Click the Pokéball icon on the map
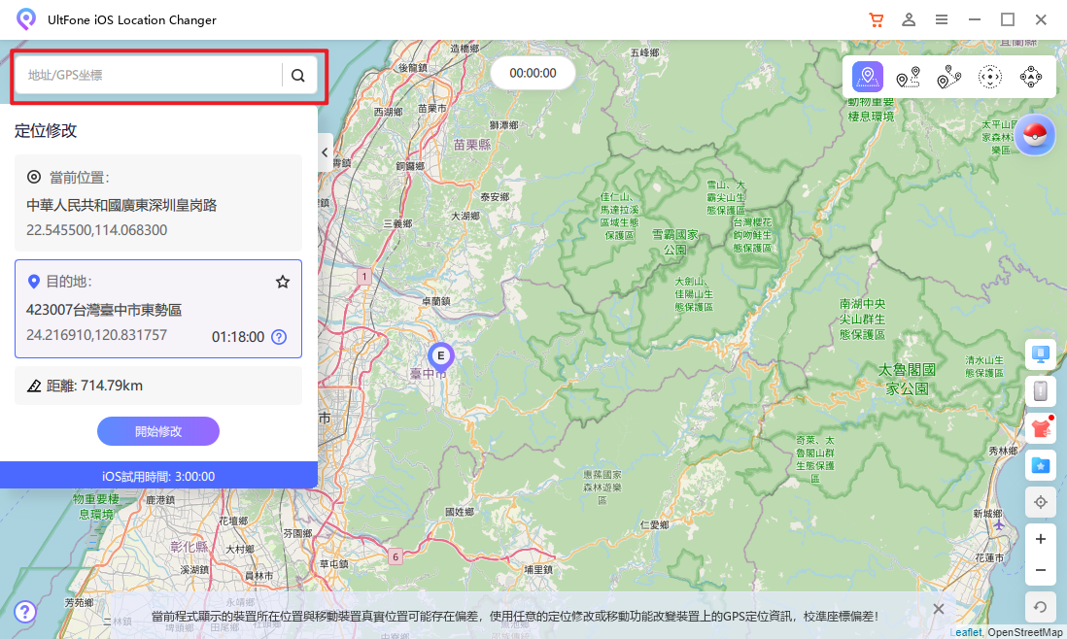The image size is (1067, 639). [x=1035, y=134]
